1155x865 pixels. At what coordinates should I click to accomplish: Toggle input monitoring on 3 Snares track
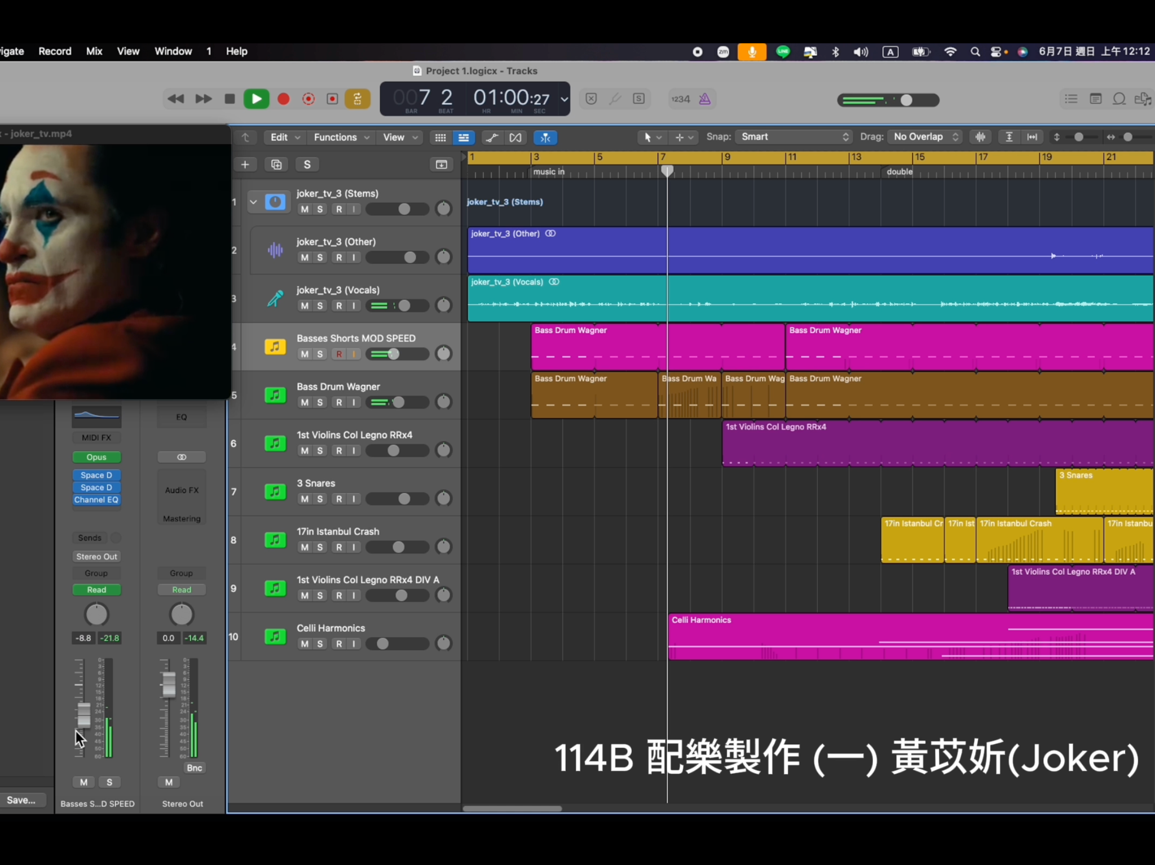point(354,499)
